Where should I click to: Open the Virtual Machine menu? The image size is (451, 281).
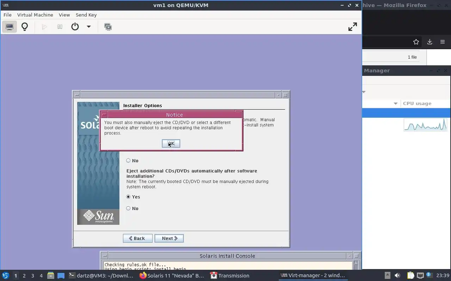[35, 15]
